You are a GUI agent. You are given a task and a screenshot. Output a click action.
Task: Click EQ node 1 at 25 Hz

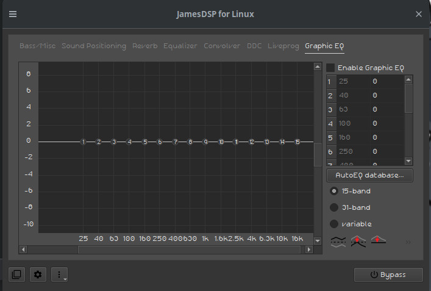tap(84, 142)
